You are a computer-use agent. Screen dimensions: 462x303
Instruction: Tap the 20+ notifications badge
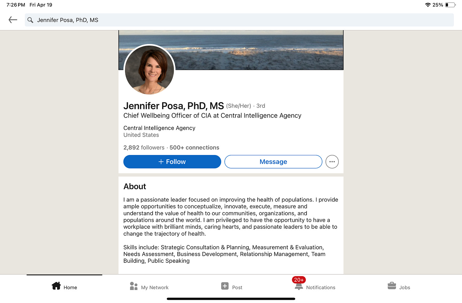299,280
